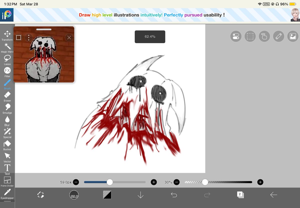Select the Vector tool
This screenshot has height=208, width=300.
pos(7,158)
